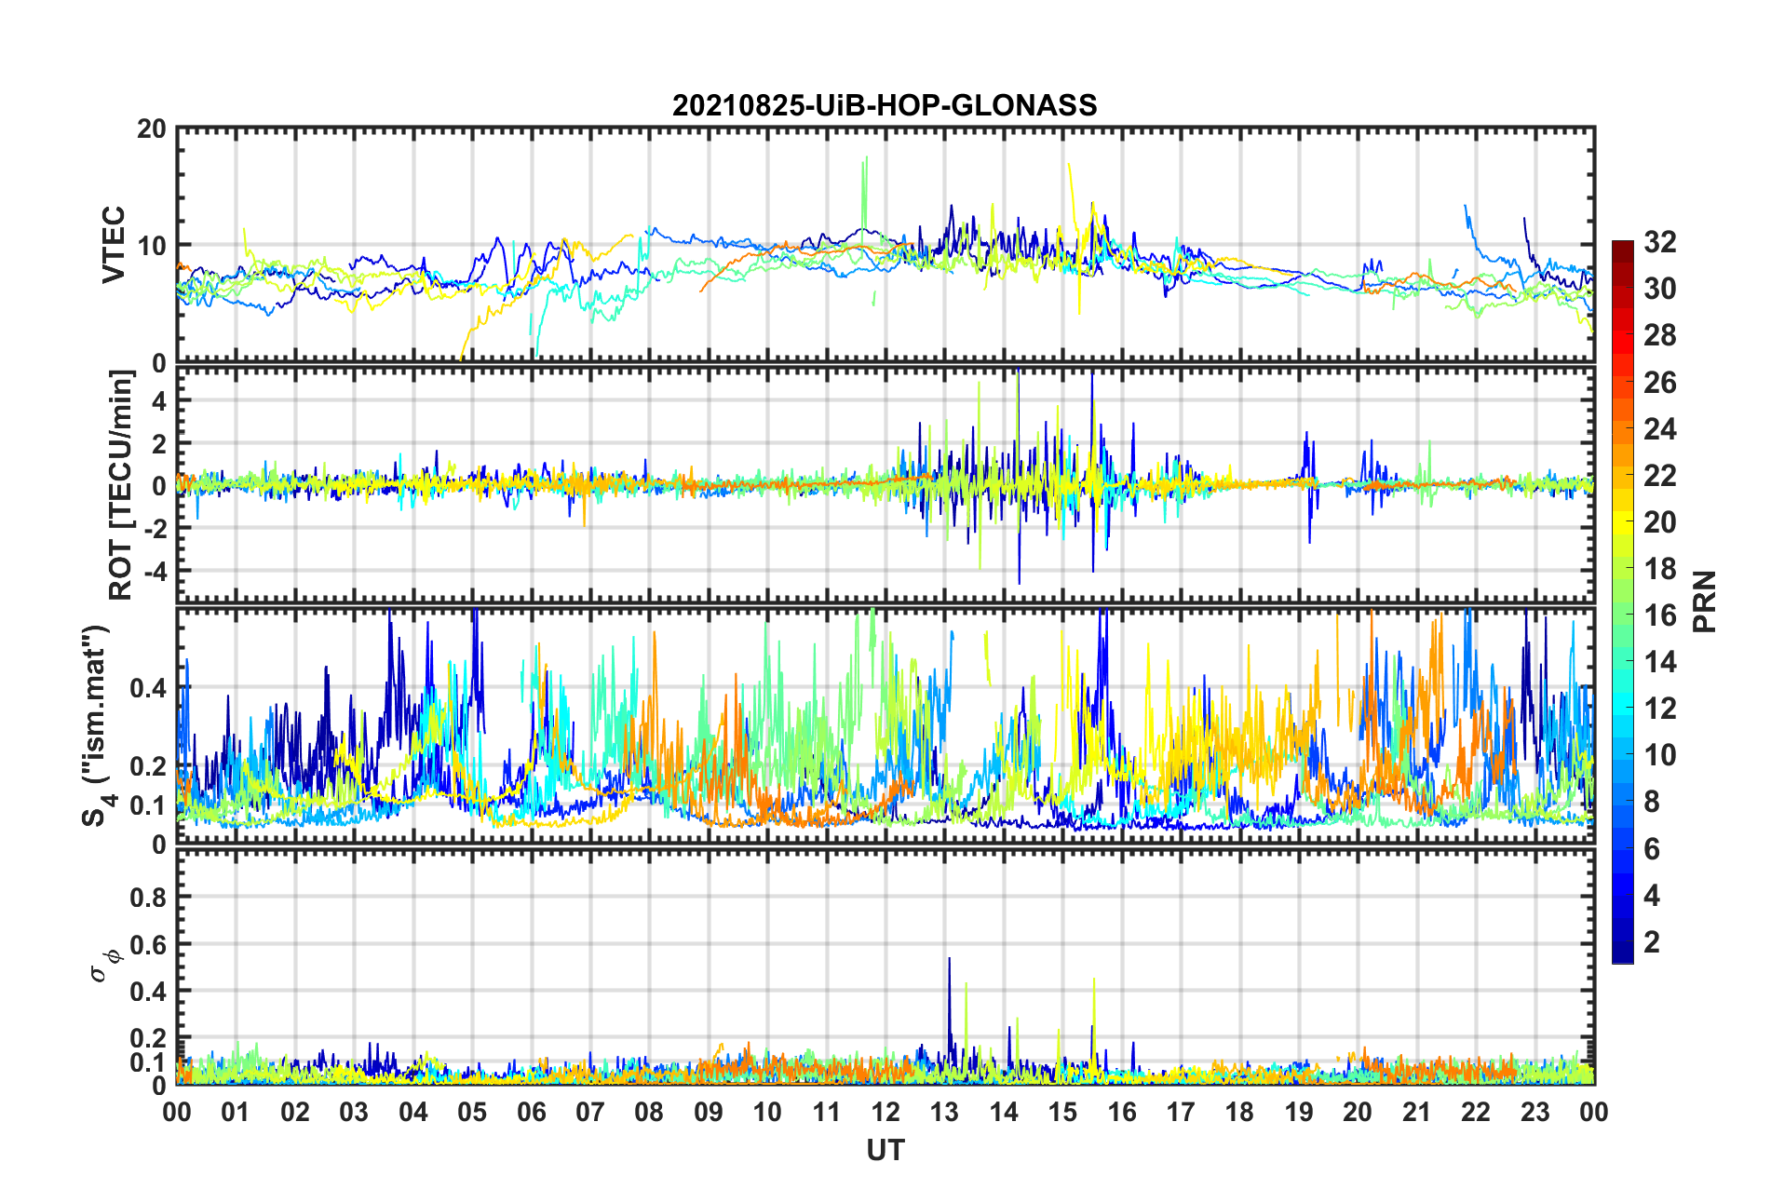Click the S4 tick label 0.4

[148, 689]
